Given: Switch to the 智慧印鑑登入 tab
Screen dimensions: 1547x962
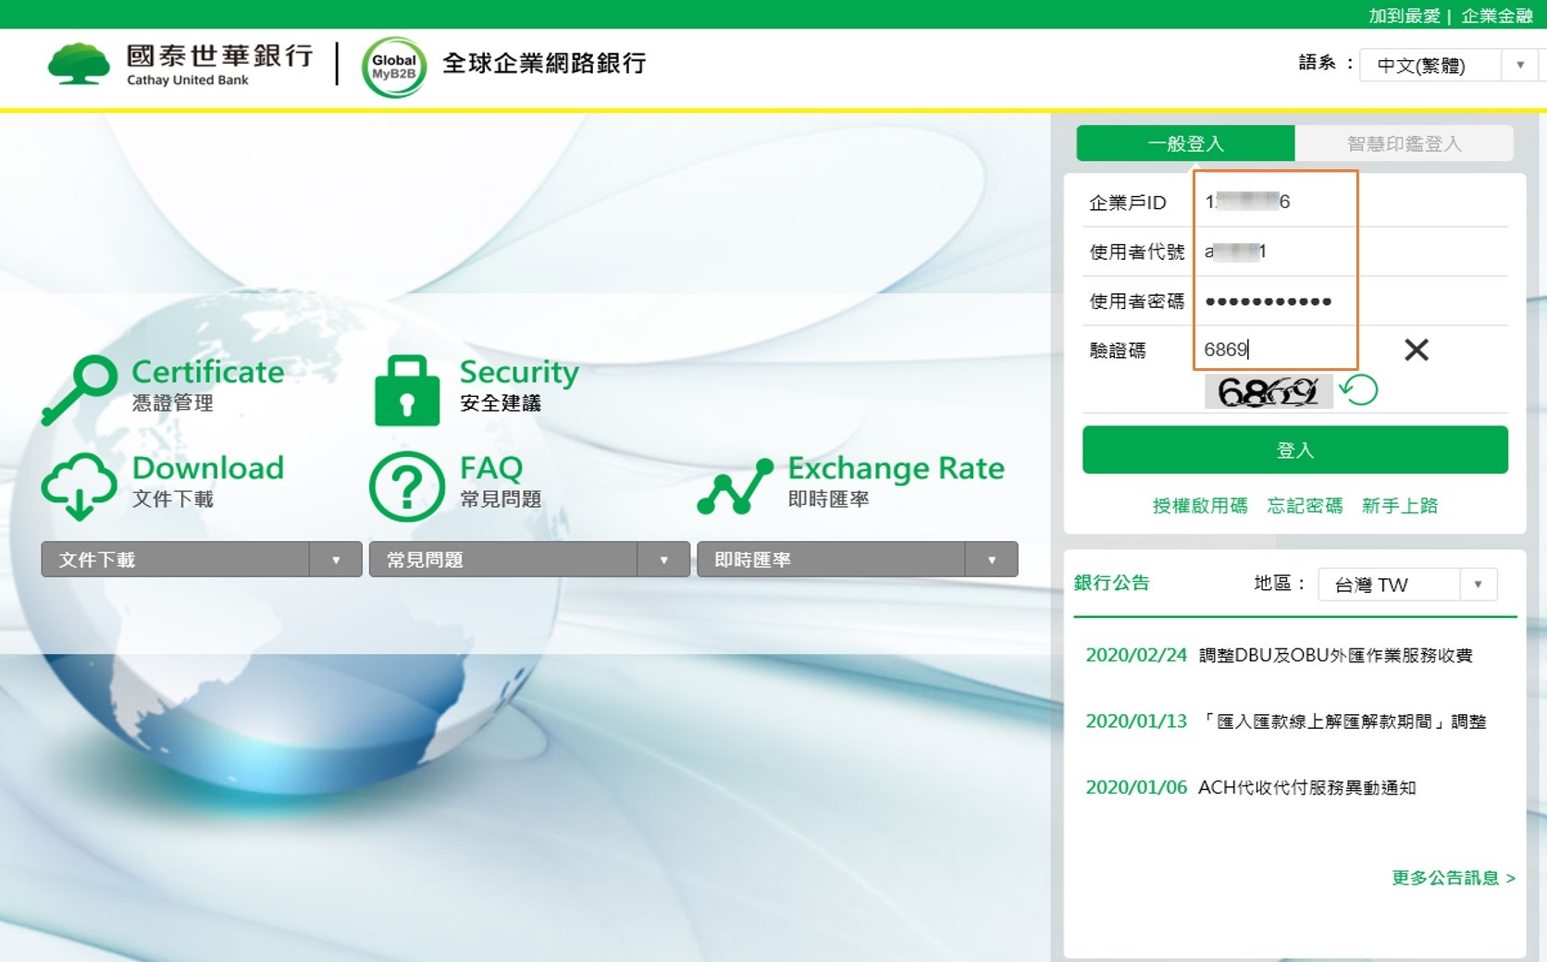Looking at the screenshot, I should 1404,143.
